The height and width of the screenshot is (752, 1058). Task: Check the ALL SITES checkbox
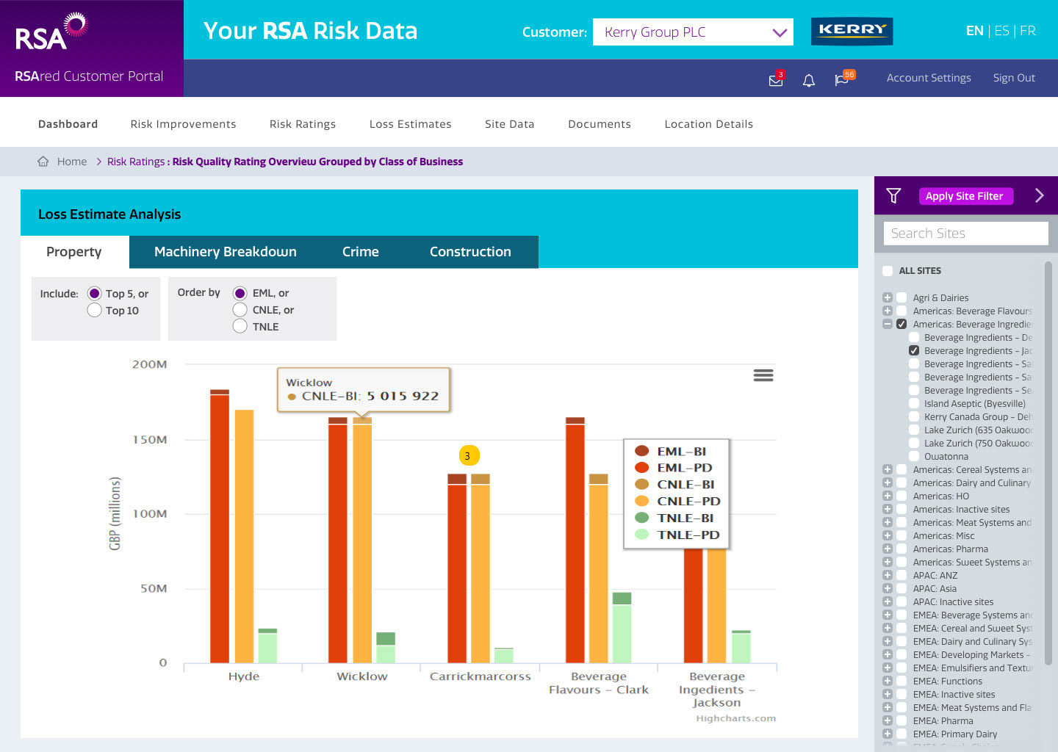[888, 271]
